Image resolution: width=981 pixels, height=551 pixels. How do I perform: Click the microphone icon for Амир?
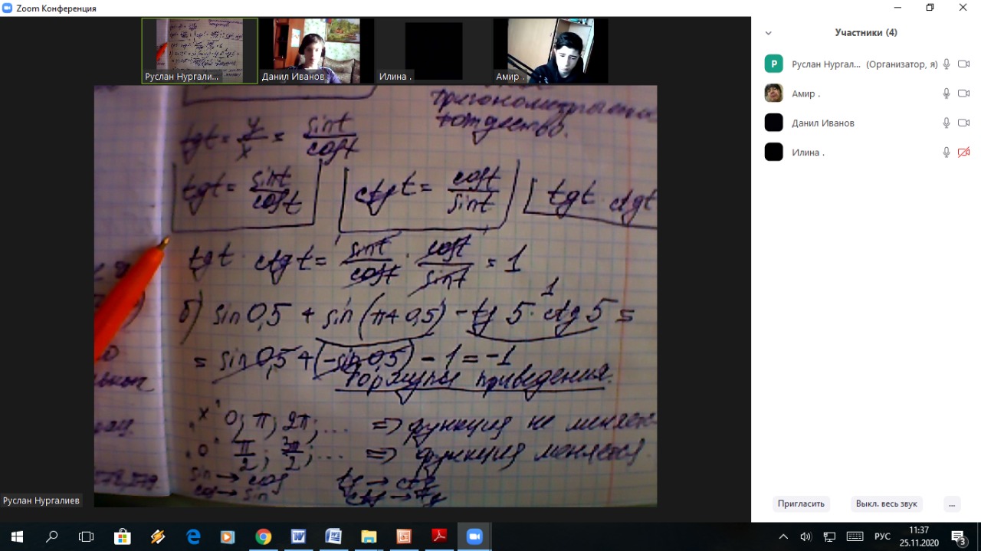[947, 93]
